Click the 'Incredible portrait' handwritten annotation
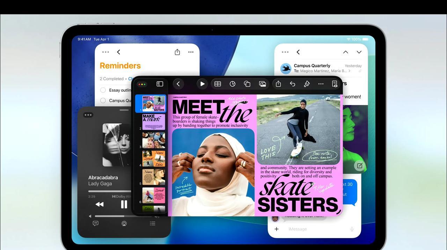The width and height of the screenshot is (447, 250). click(184, 188)
